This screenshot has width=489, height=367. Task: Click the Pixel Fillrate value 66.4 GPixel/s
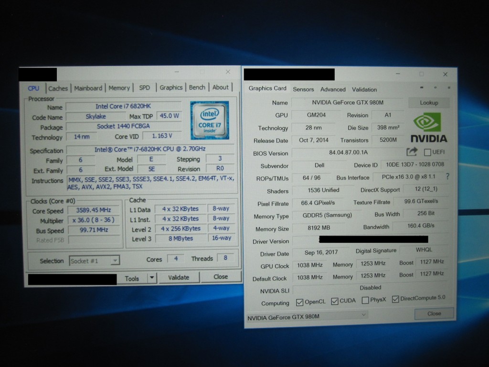[x=318, y=203]
